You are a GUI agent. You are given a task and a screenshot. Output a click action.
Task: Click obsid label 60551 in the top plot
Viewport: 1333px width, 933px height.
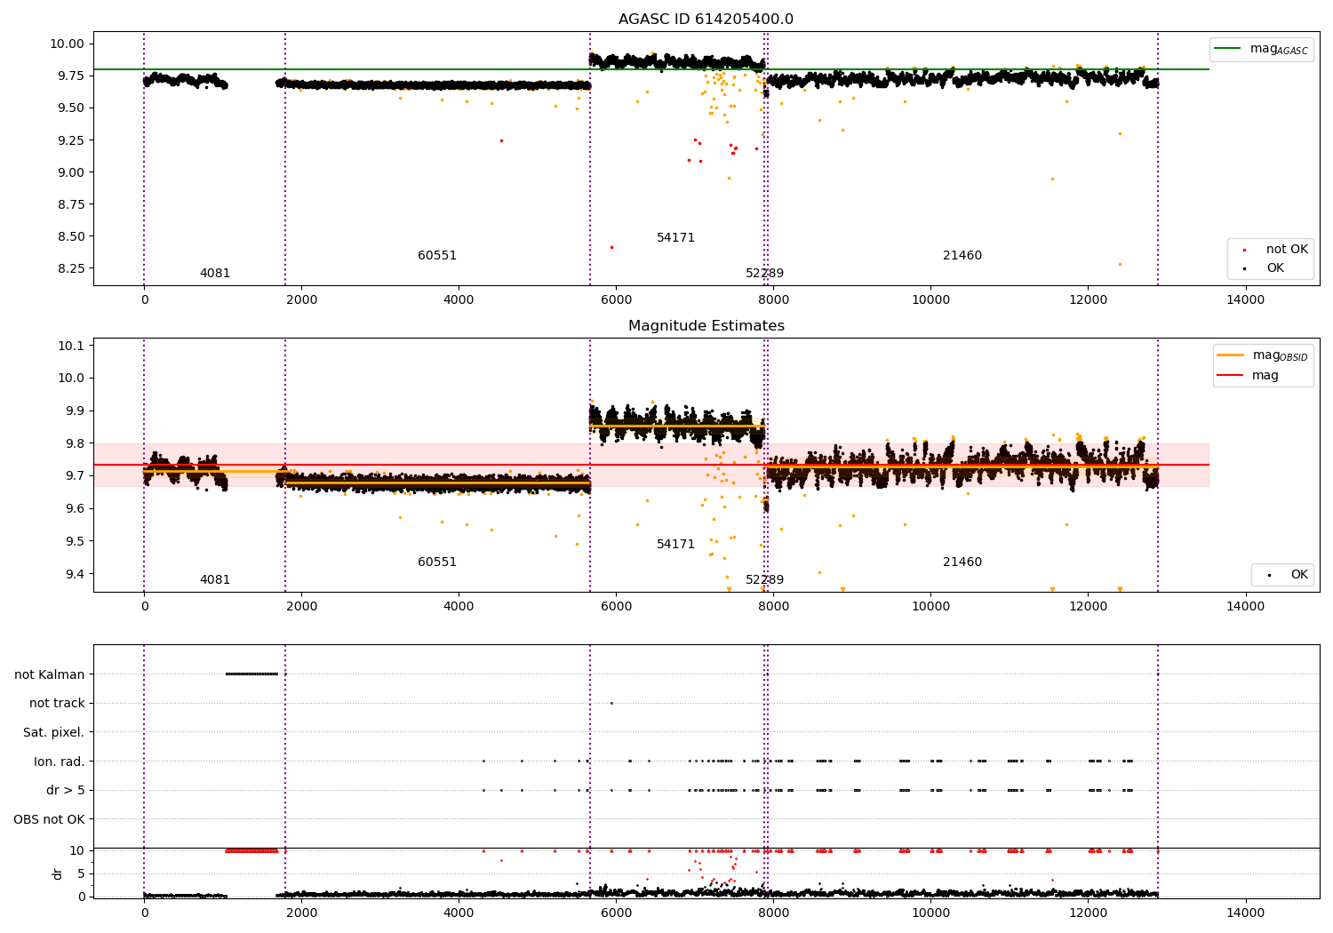coord(437,255)
